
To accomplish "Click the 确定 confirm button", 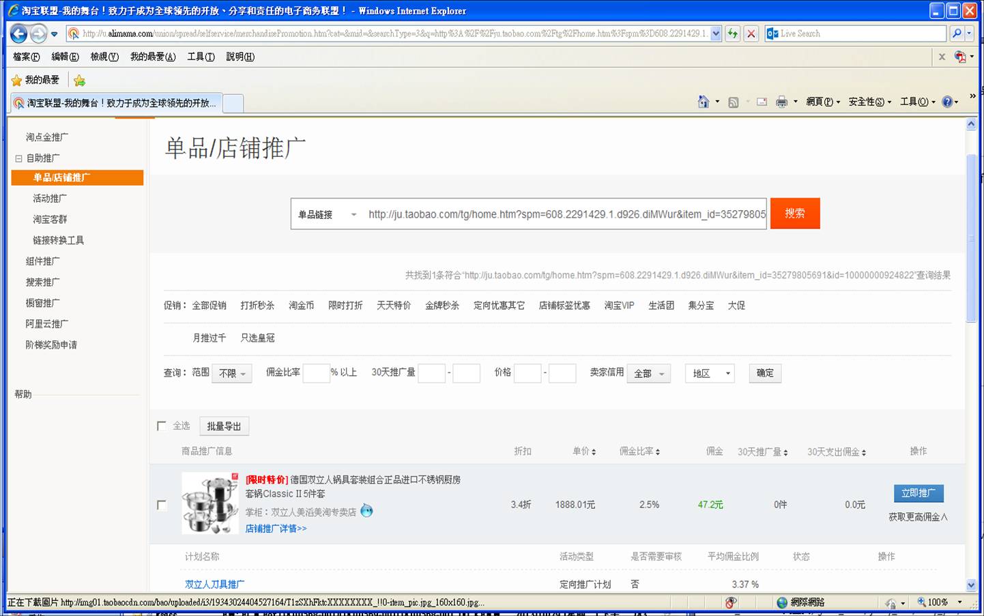I will click(765, 373).
